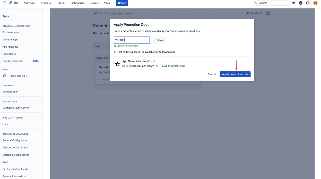
Task: Open the Jira app switcher grid icon
Action: point(5,3)
